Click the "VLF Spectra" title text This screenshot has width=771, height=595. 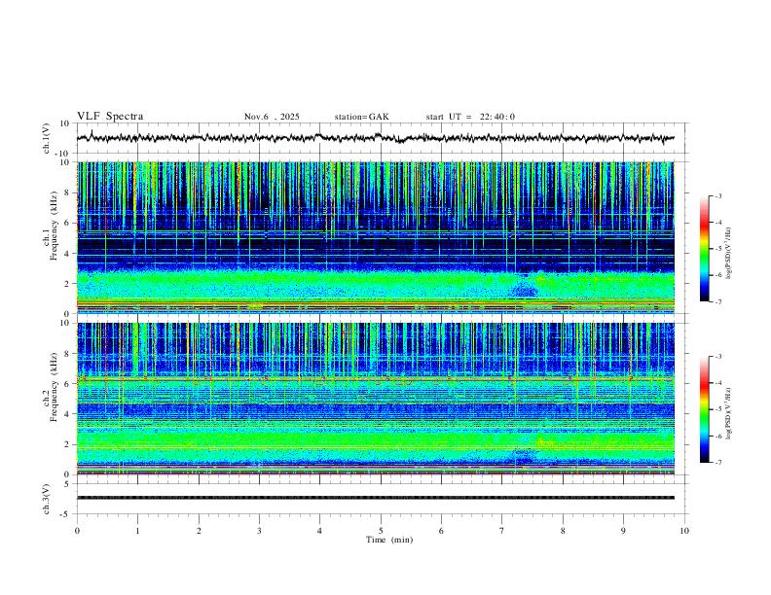(x=110, y=117)
